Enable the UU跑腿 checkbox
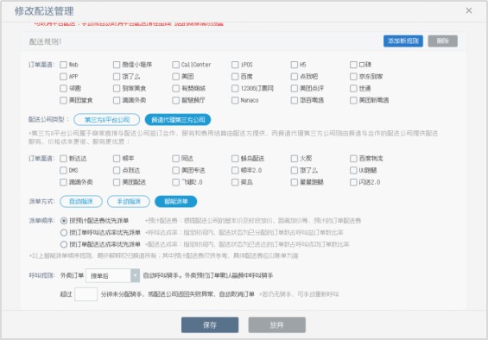 coord(353,170)
